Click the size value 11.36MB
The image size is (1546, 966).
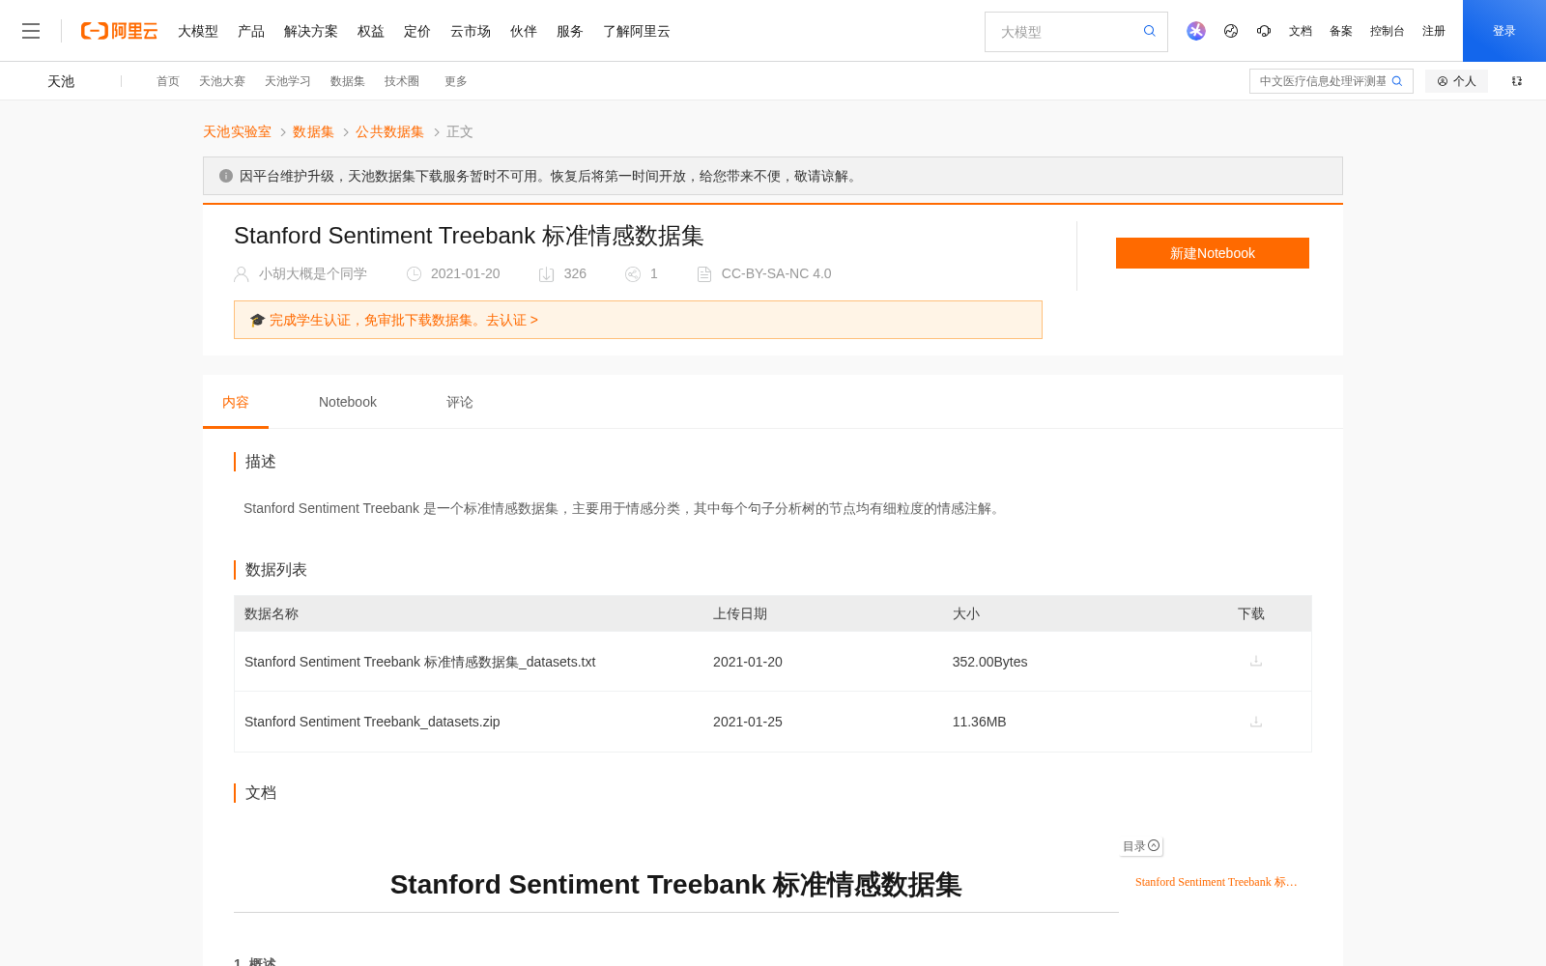tap(980, 722)
